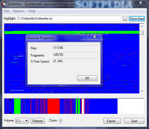Select the Files value 111745

pyautogui.click(x=75, y=48)
